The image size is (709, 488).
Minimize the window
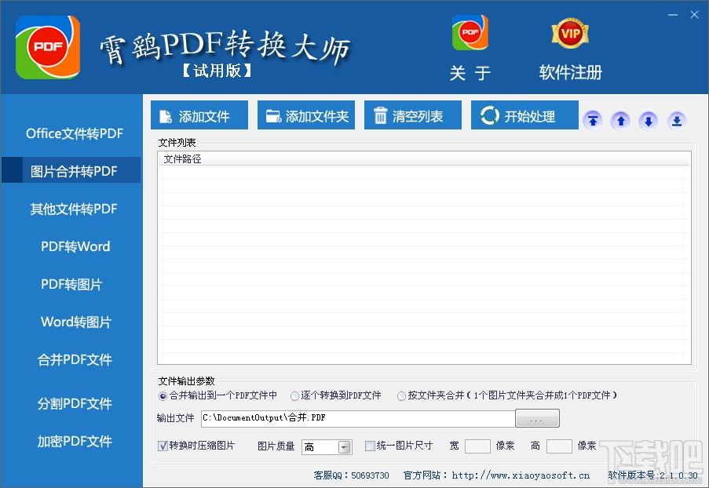coord(673,15)
